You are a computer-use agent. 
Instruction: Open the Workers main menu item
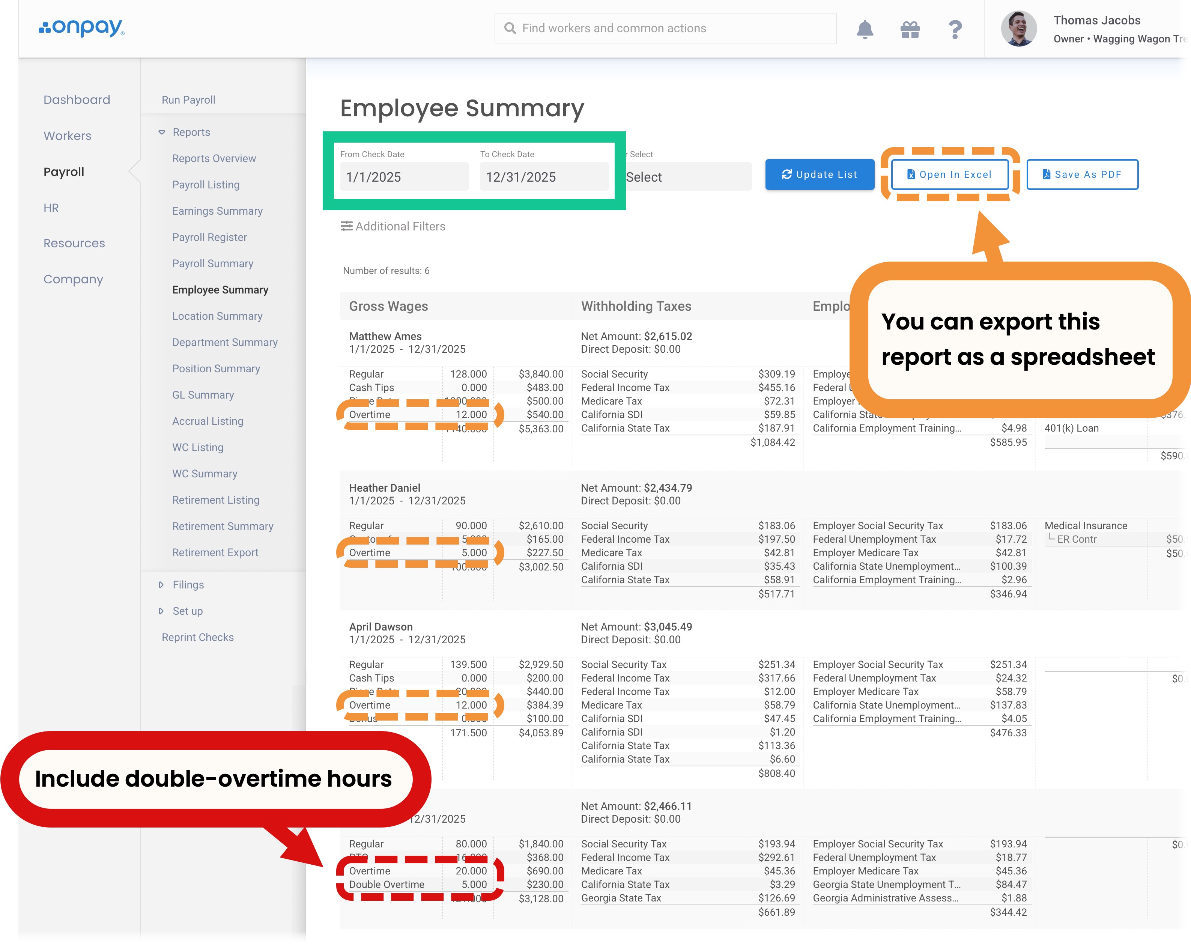click(x=68, y=136)
